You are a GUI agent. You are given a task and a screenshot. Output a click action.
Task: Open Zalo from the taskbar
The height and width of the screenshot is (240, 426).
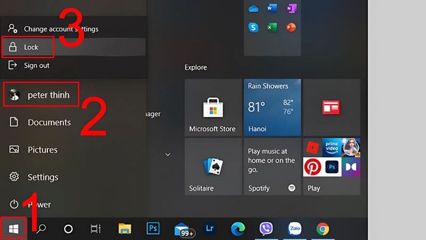(295, 228)
